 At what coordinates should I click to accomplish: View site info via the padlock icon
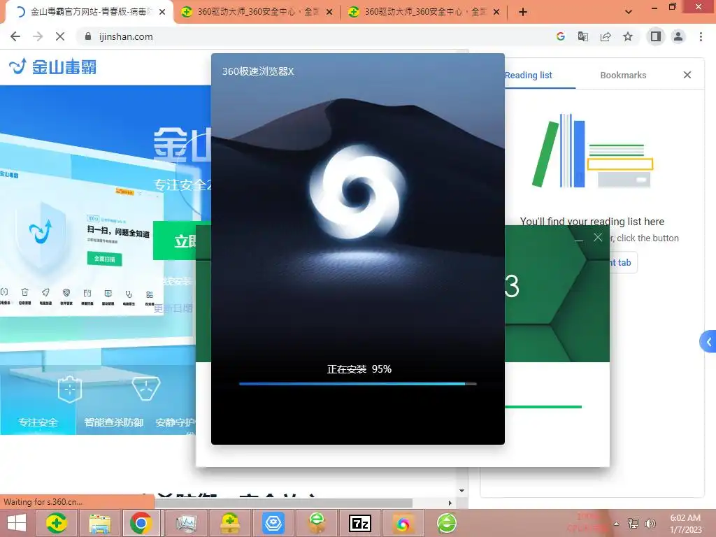87,36
